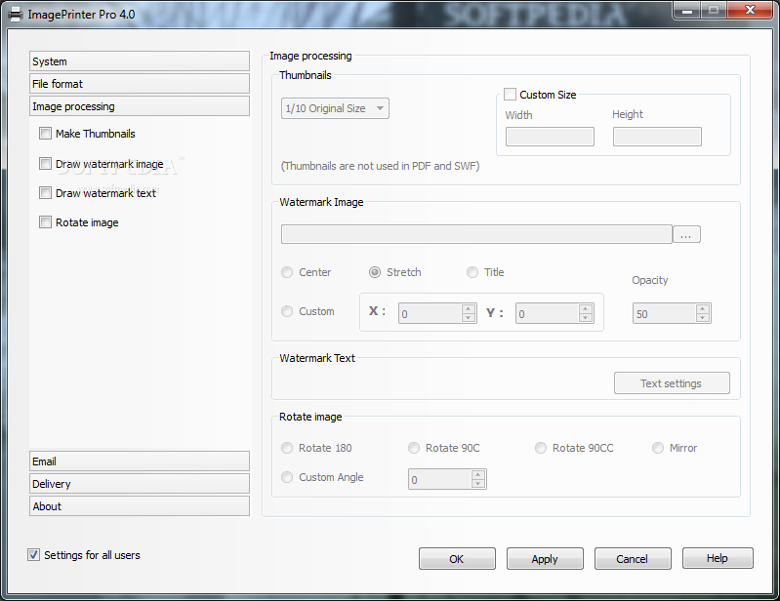The width and height of the screenshot is (780, 601).
Task: Select the Mirror option
Action: click(x=658, y=448)
